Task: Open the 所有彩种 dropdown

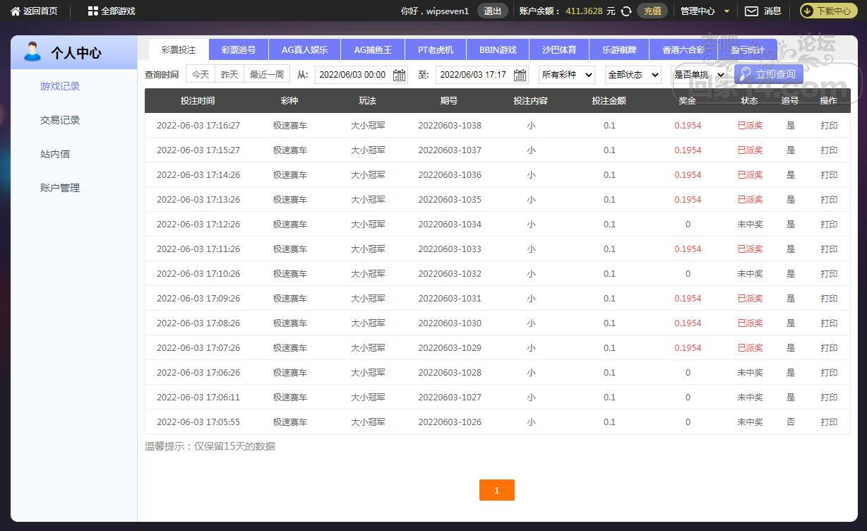Action: 567,74
